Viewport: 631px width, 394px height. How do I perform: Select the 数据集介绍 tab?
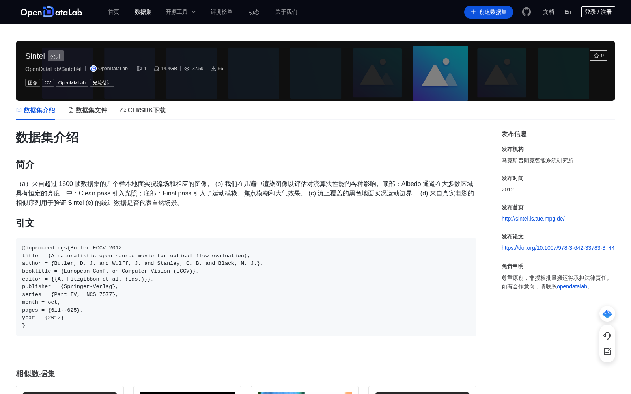click(x=35, y=110)
